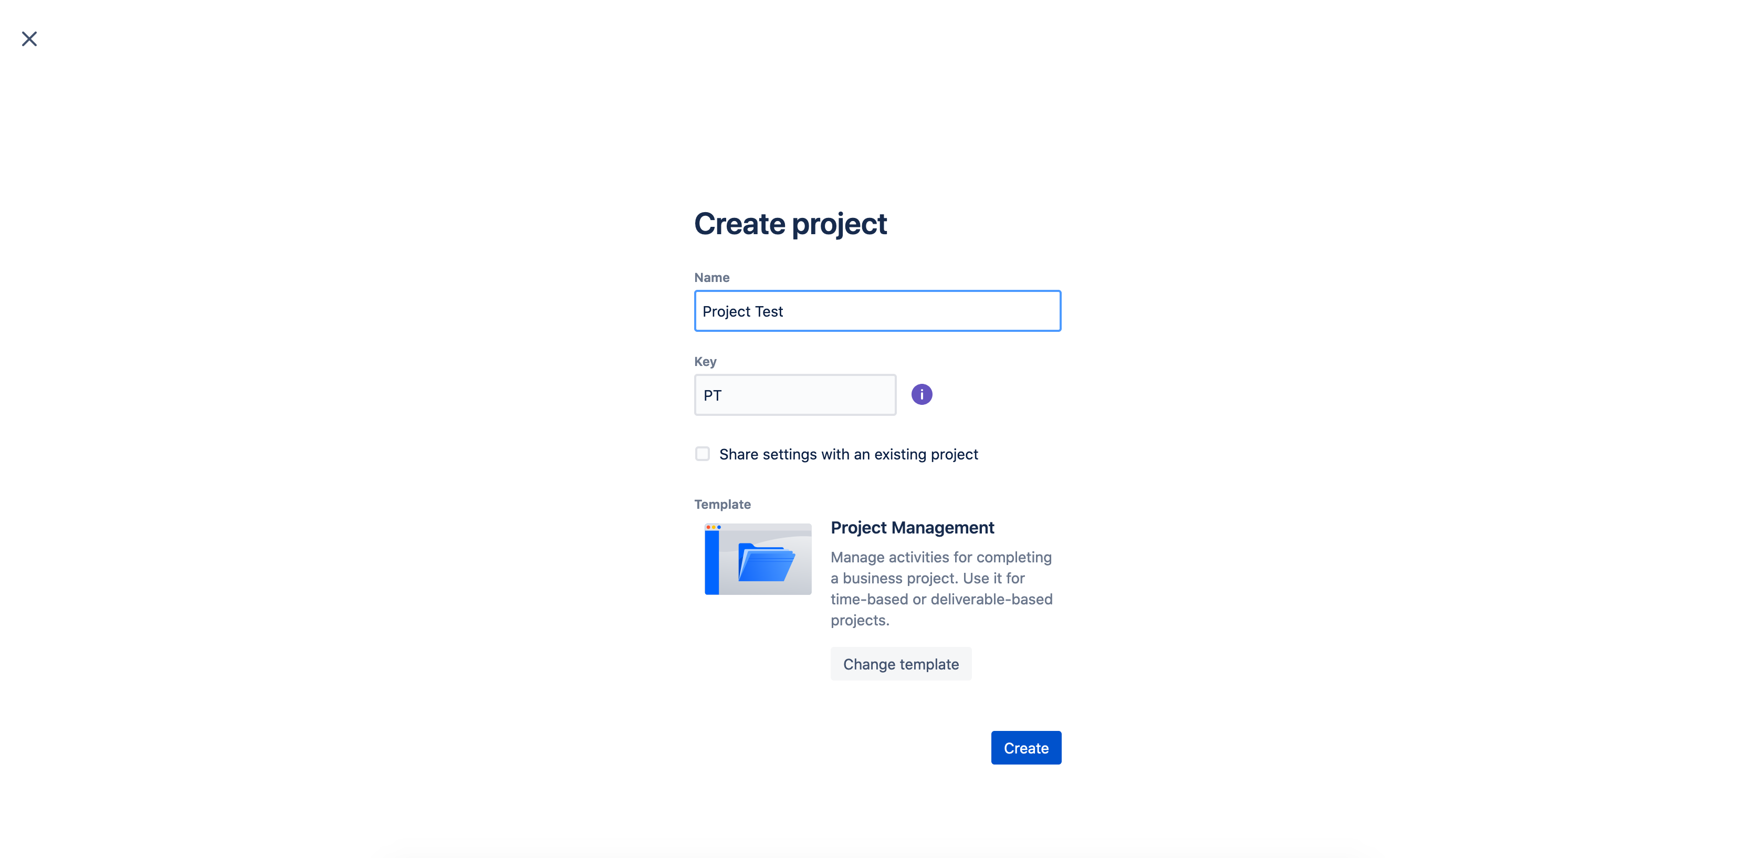
Task: Toggle Share settings with existing project checkbox
Action: click(701, 453)
